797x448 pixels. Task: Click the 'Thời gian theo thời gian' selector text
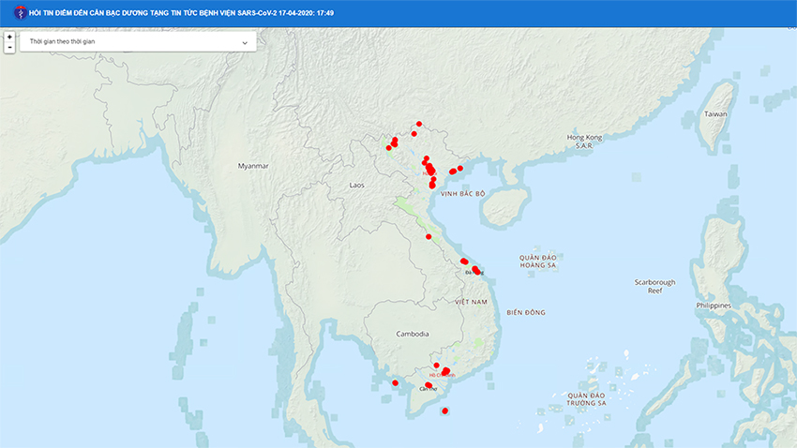62,42
